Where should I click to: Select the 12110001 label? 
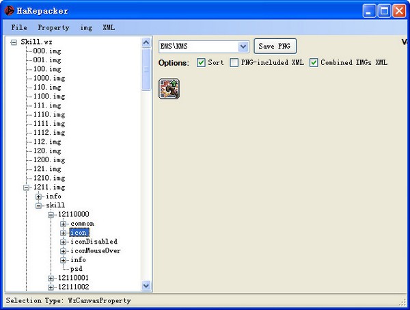pyautogui.click(x=74, y=278)
